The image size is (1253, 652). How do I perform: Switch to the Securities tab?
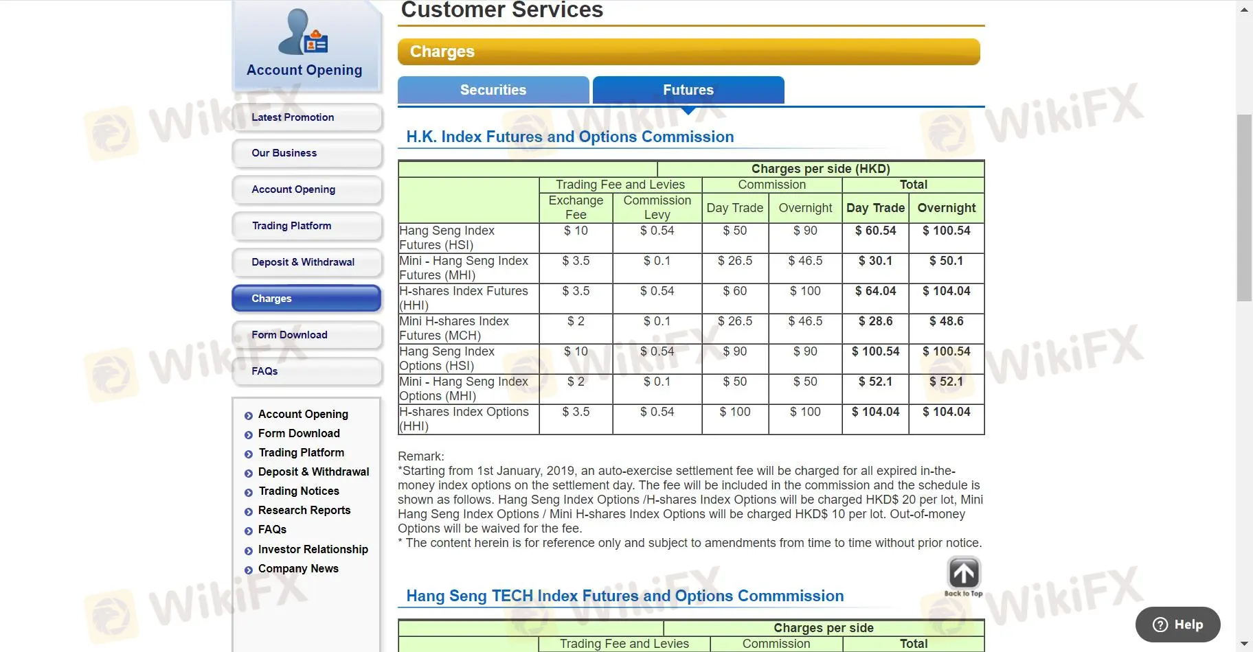coord(493,90)
